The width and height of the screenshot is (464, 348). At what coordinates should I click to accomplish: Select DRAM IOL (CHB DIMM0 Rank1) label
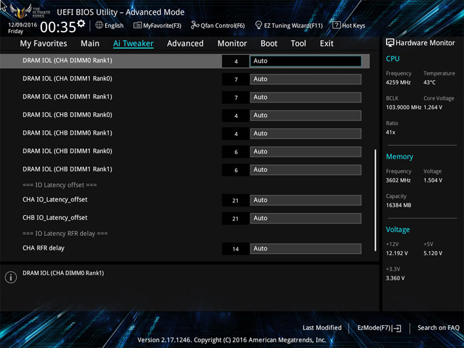pyautogui.click(x=68, y=133)
